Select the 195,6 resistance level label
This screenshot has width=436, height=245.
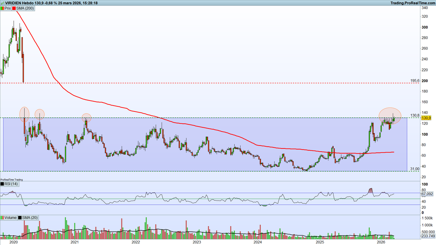415,81
